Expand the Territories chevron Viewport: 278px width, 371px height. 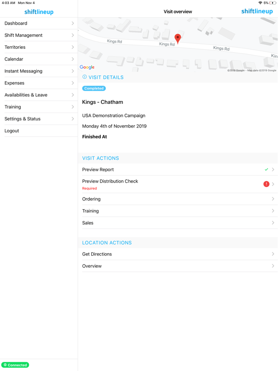point(73,47)
